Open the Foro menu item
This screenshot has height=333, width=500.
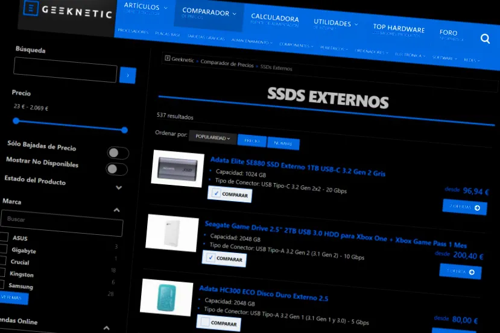pyautogui.click(x=448, y=34)
